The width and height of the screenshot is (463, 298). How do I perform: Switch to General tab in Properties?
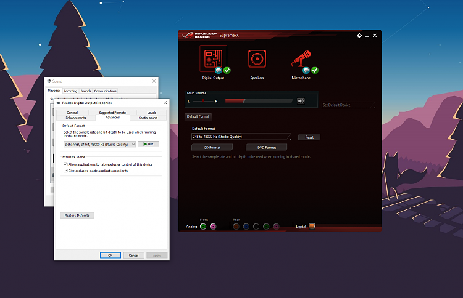pos(72,113)
